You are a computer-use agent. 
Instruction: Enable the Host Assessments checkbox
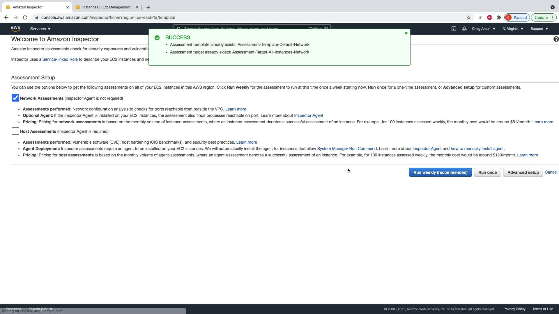tap(15, 131)
